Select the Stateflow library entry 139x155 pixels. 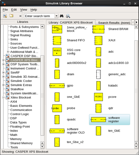pyautogui.click(x=17, y=89)
